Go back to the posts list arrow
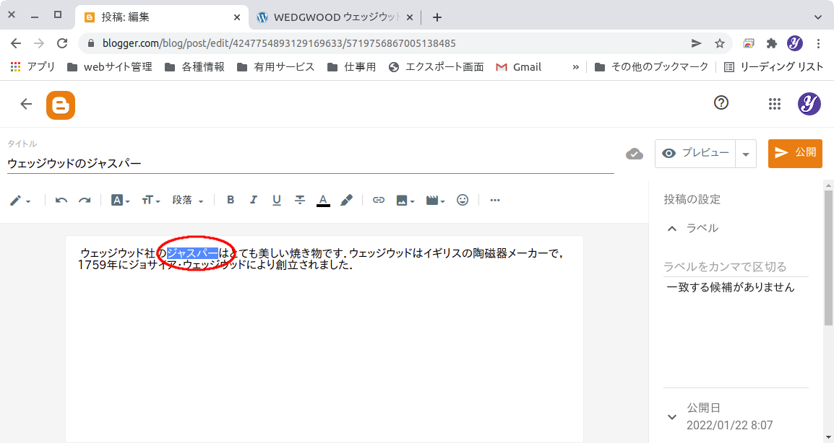The height and width of the screenshot is (443, 834). (x=26, y=104)
